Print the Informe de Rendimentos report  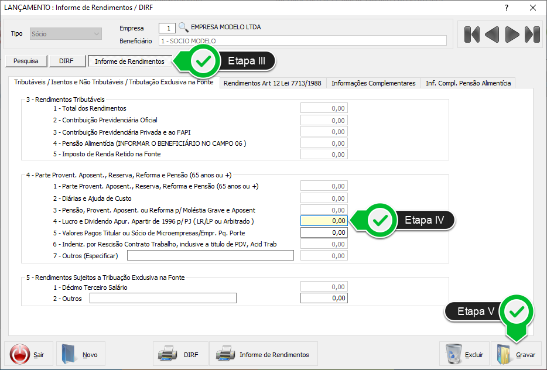[x=264, y=355]
